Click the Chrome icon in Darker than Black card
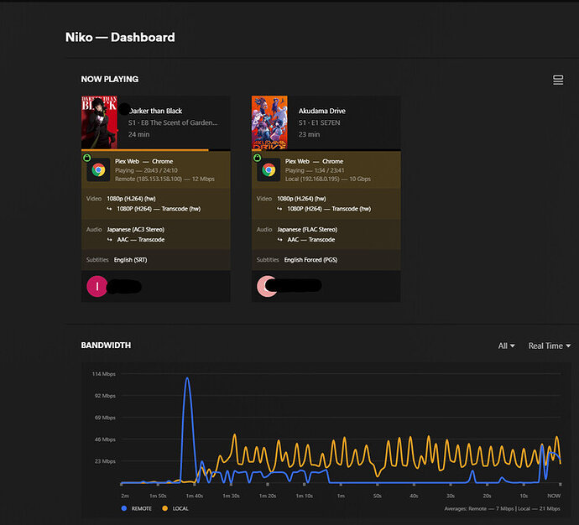 [x=98, y=170]
